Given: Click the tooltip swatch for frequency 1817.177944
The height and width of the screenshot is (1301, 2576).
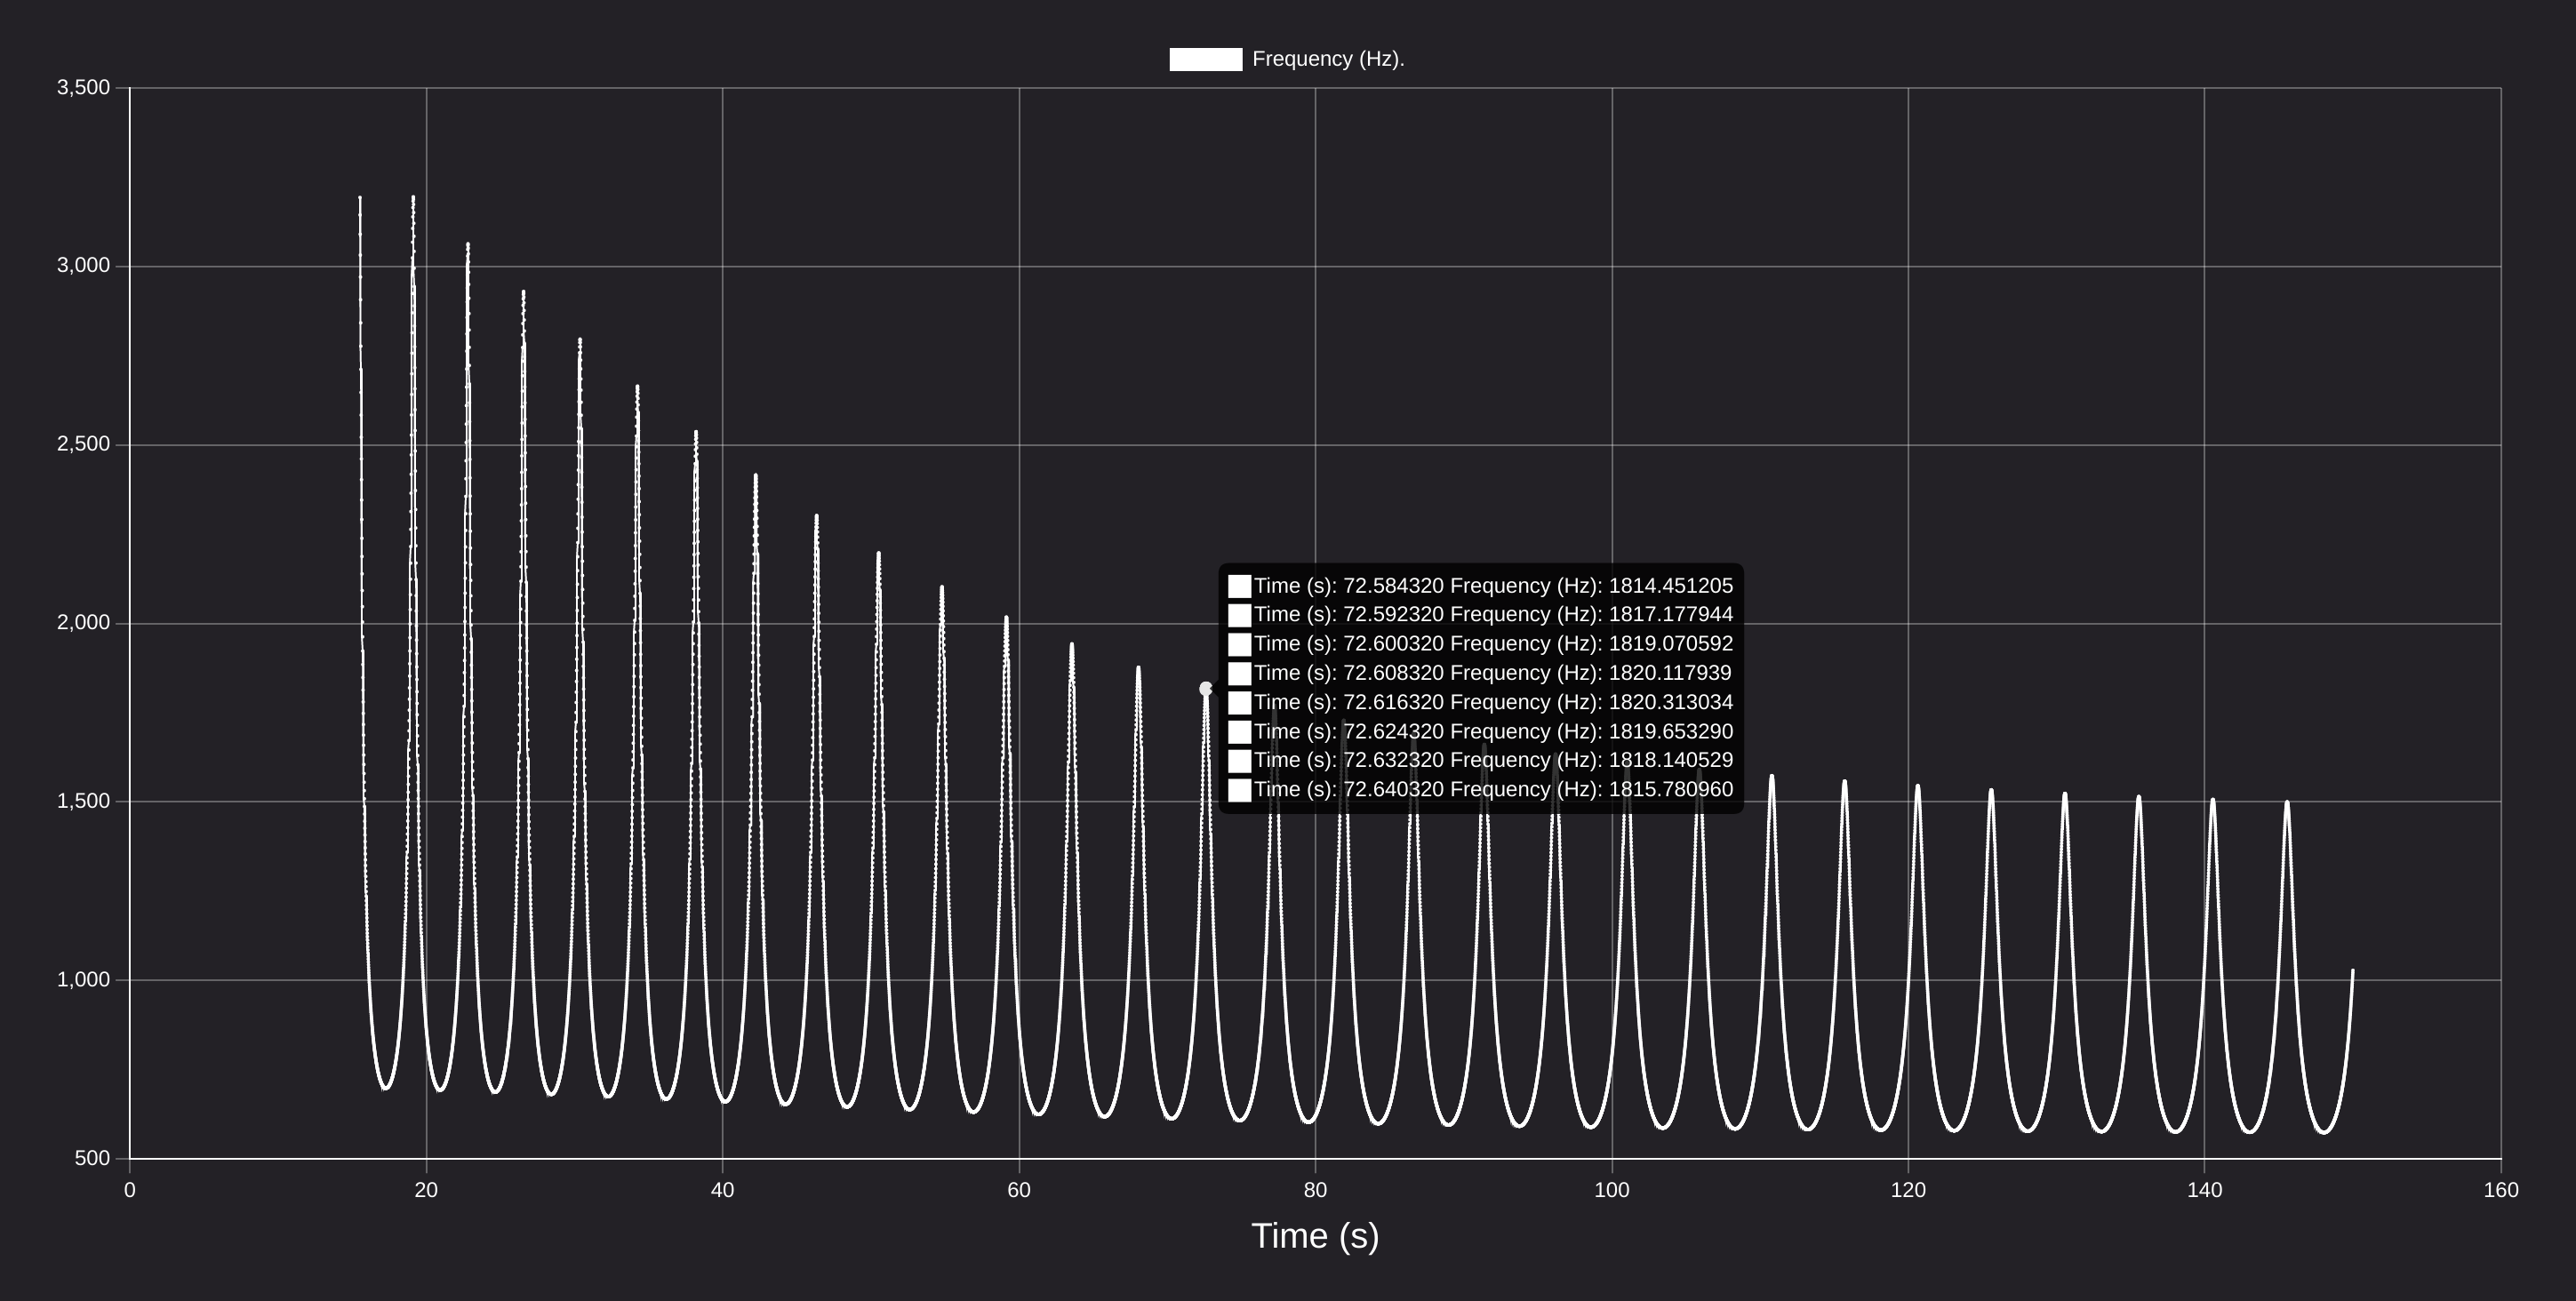Looking at the screenshot, I should 1240,615.
